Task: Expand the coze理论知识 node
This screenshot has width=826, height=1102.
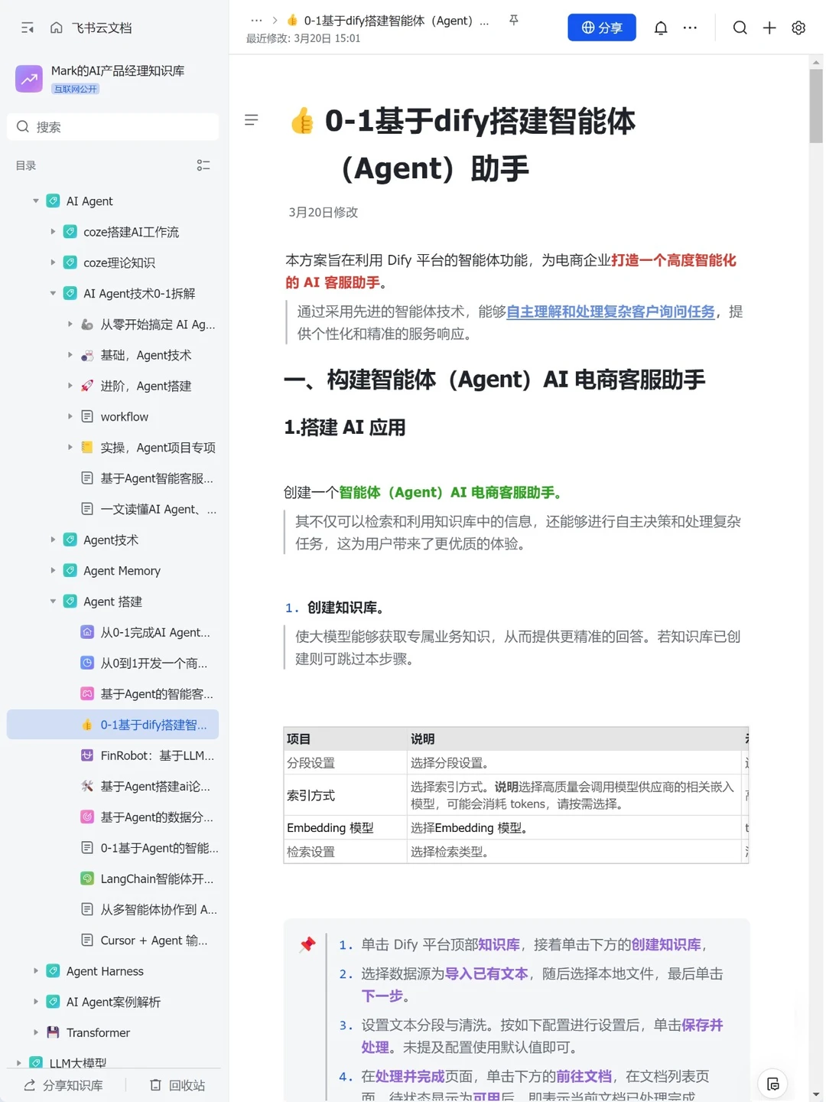Action: (53, 262)
